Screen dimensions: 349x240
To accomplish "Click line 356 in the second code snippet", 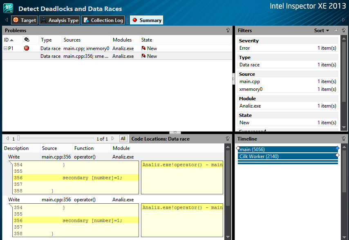I will [x=76, y=220].
